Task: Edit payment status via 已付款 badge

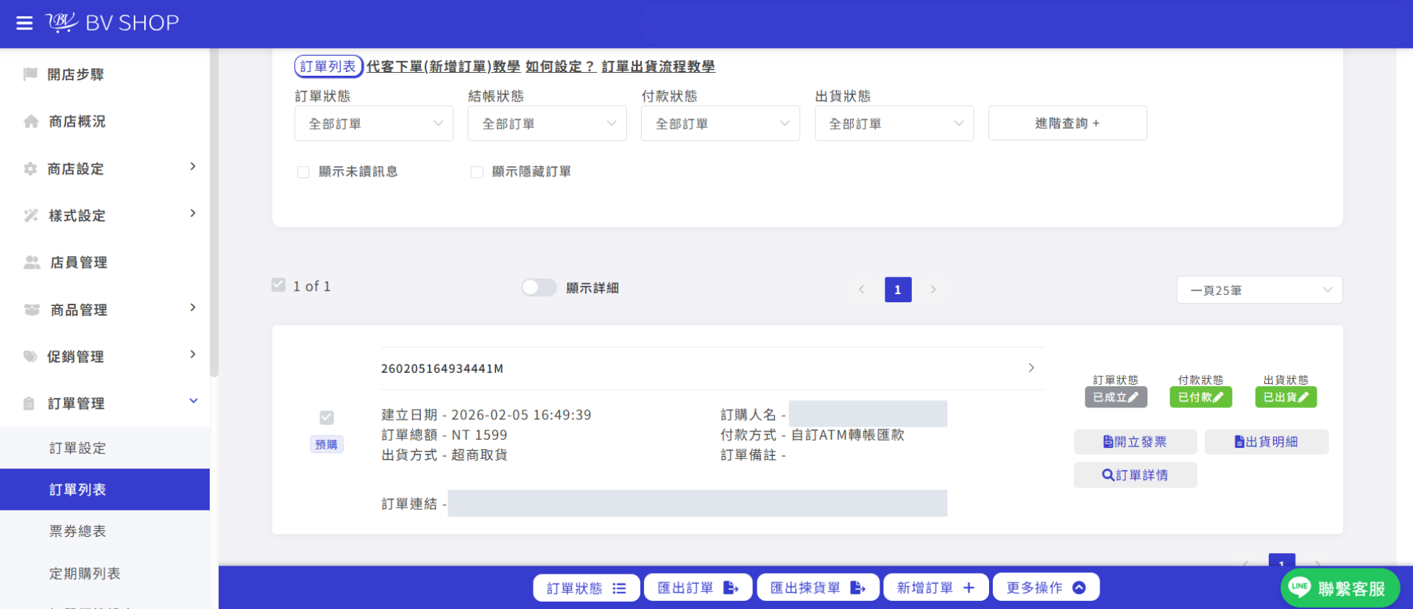Action: 1200,397
